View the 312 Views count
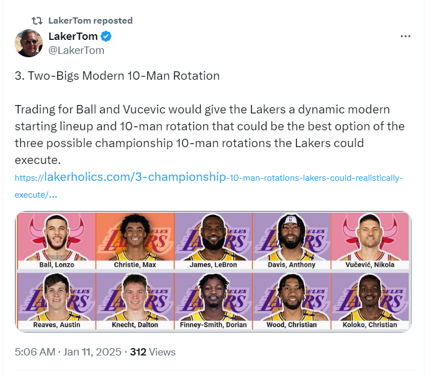Viewport: 425px width, 374px height. [x=153, y=352]
